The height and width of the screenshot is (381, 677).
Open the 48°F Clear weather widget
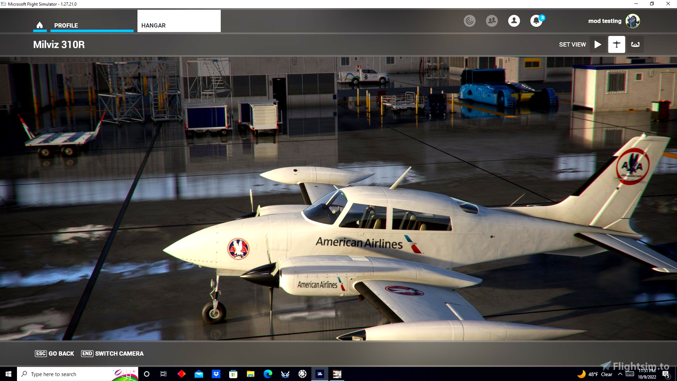(x=595, y=374)
